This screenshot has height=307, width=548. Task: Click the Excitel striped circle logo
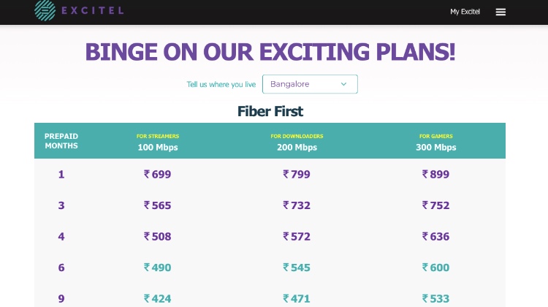[x=45, y=10]
